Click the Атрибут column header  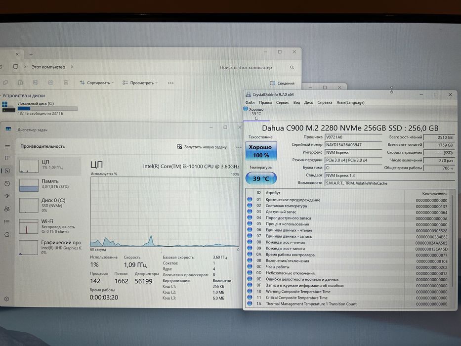click(273, 193)
